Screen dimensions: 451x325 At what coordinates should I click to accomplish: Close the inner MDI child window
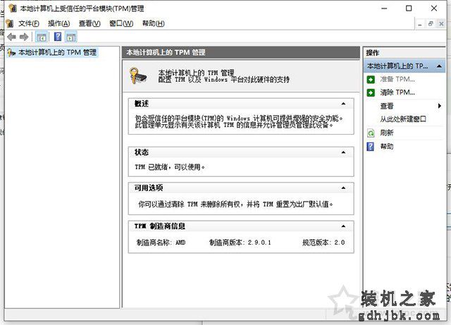click(441, 24)
